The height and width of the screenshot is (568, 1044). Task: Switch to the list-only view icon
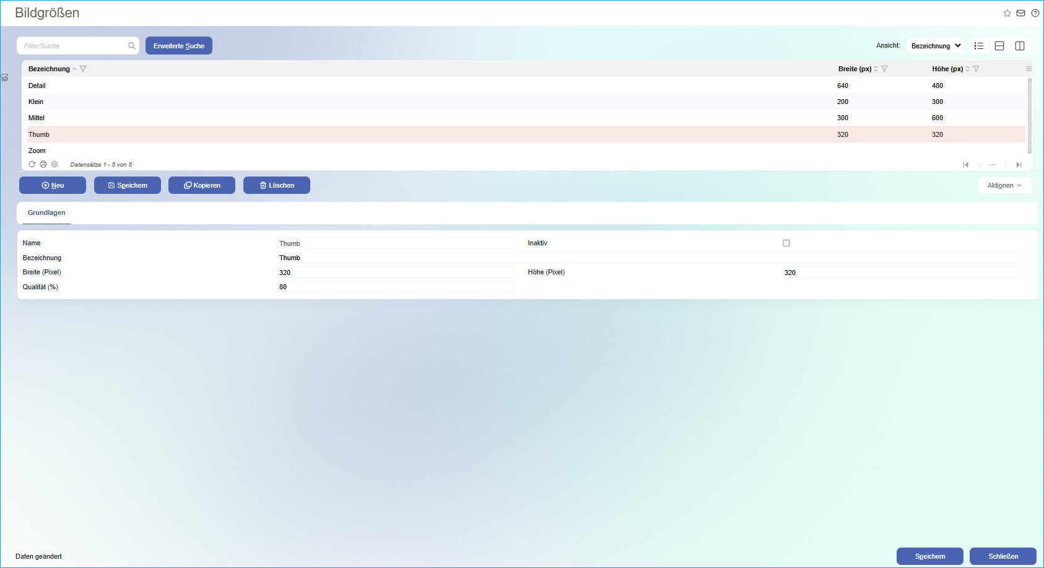(x=979, y=46)
